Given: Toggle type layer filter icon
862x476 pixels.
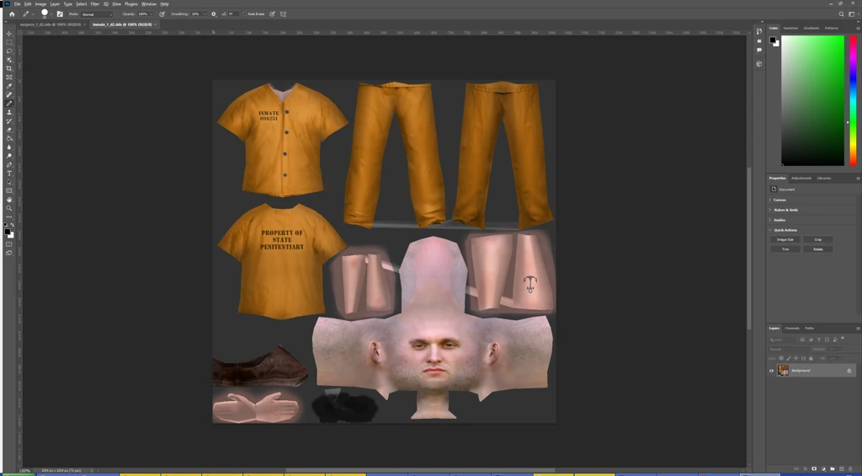Looking at the screenshot, I should tap(818, 340).
